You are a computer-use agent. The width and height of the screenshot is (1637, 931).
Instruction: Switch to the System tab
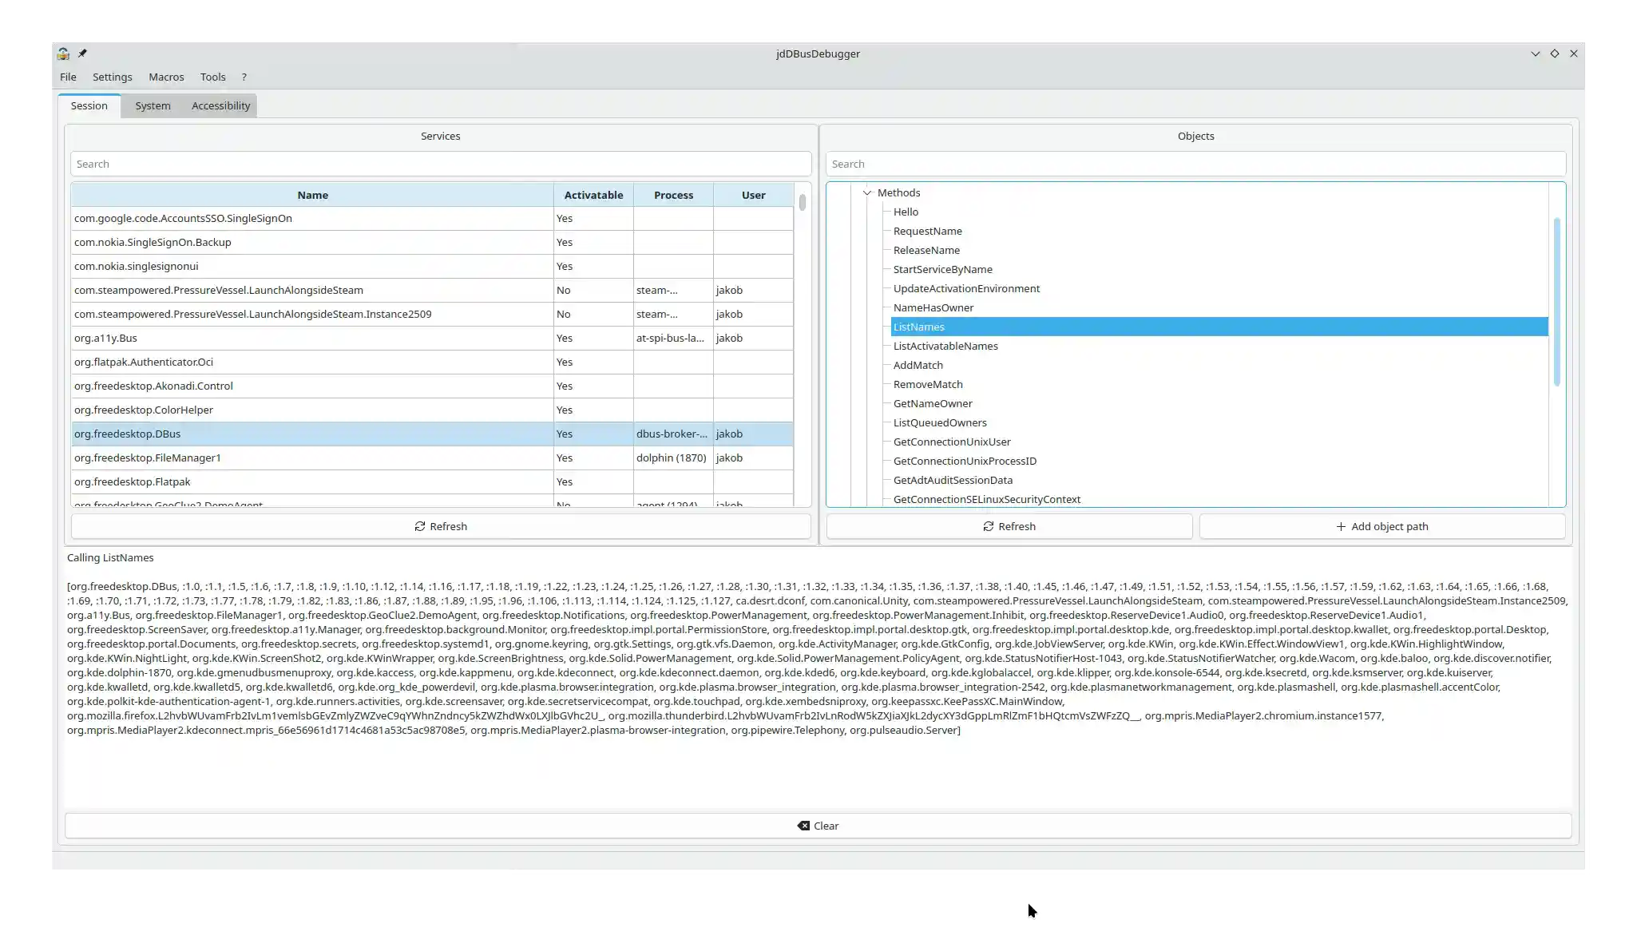tap(153, 105)
